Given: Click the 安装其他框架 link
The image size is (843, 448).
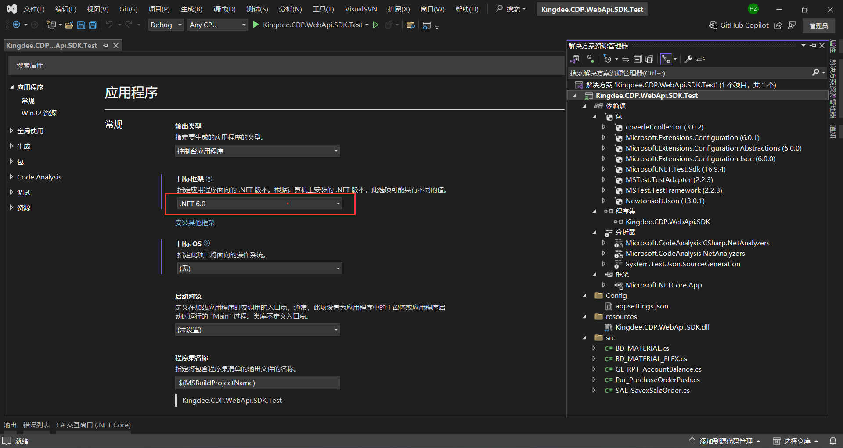Looking at the screenshot, I should click(x=195, y=222).
